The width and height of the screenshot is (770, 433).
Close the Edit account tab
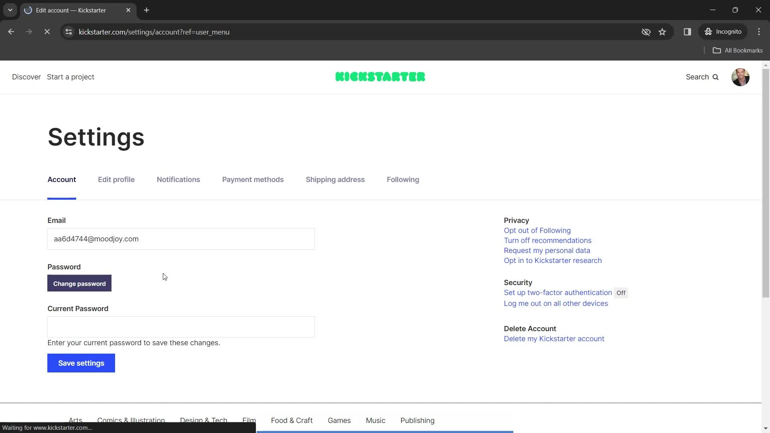click(128, 10)
